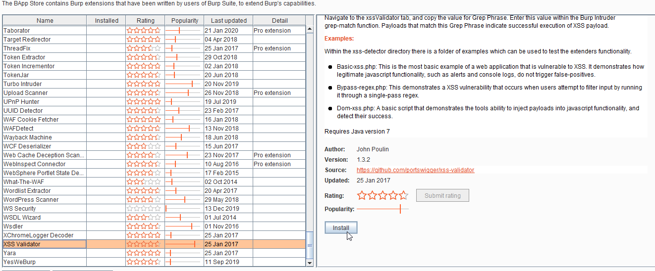This screenshot has height=271, width=655.
Task: Click the Requires Java version 7 text
Action: (x=357, y=132)
